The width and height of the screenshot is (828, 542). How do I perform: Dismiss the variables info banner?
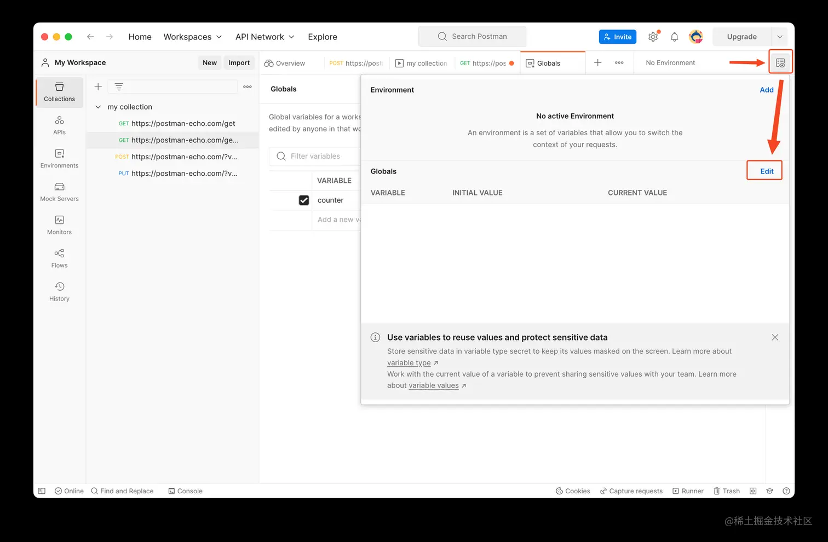[x=775, y=337]
